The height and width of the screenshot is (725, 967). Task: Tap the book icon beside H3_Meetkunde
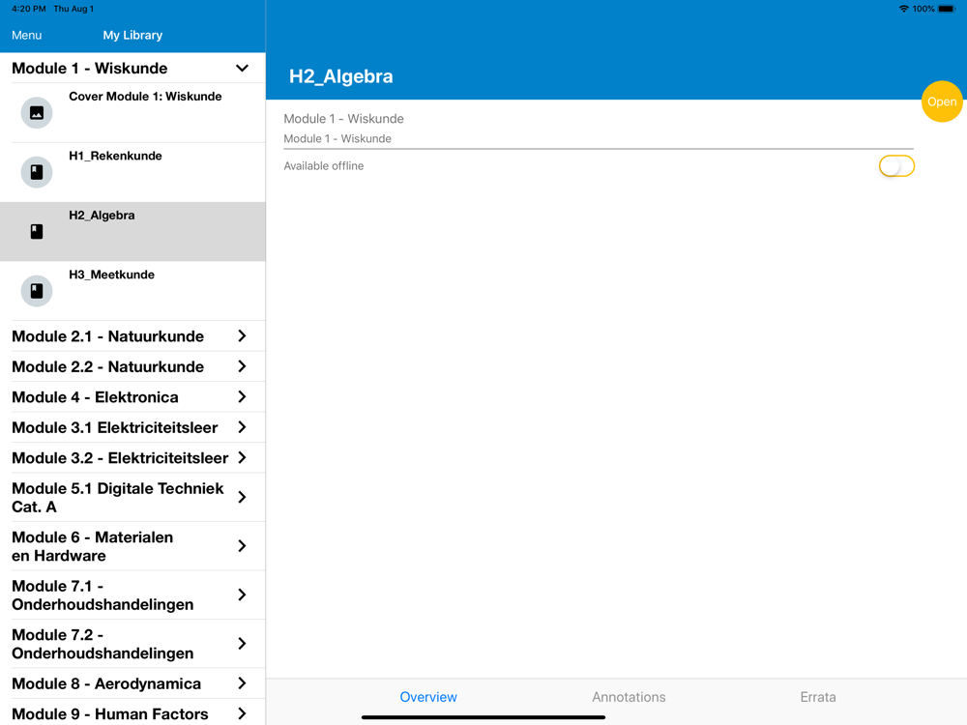[x=37, y=290]
